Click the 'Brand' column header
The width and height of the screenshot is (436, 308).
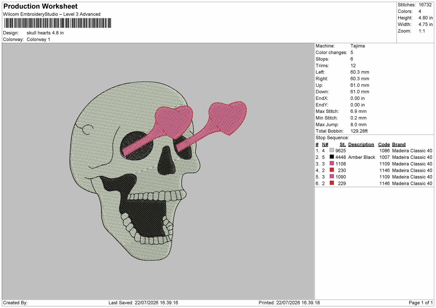pos(399,144)
